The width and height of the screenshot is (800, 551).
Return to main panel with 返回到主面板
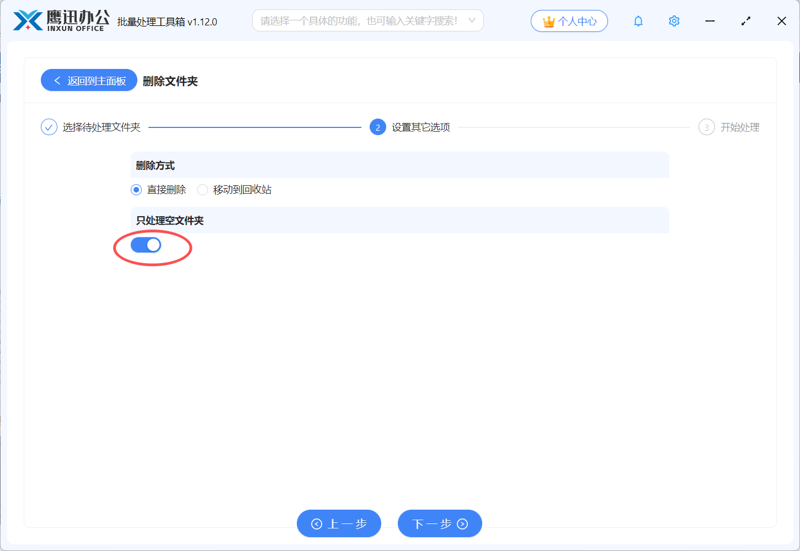point(89,81)
